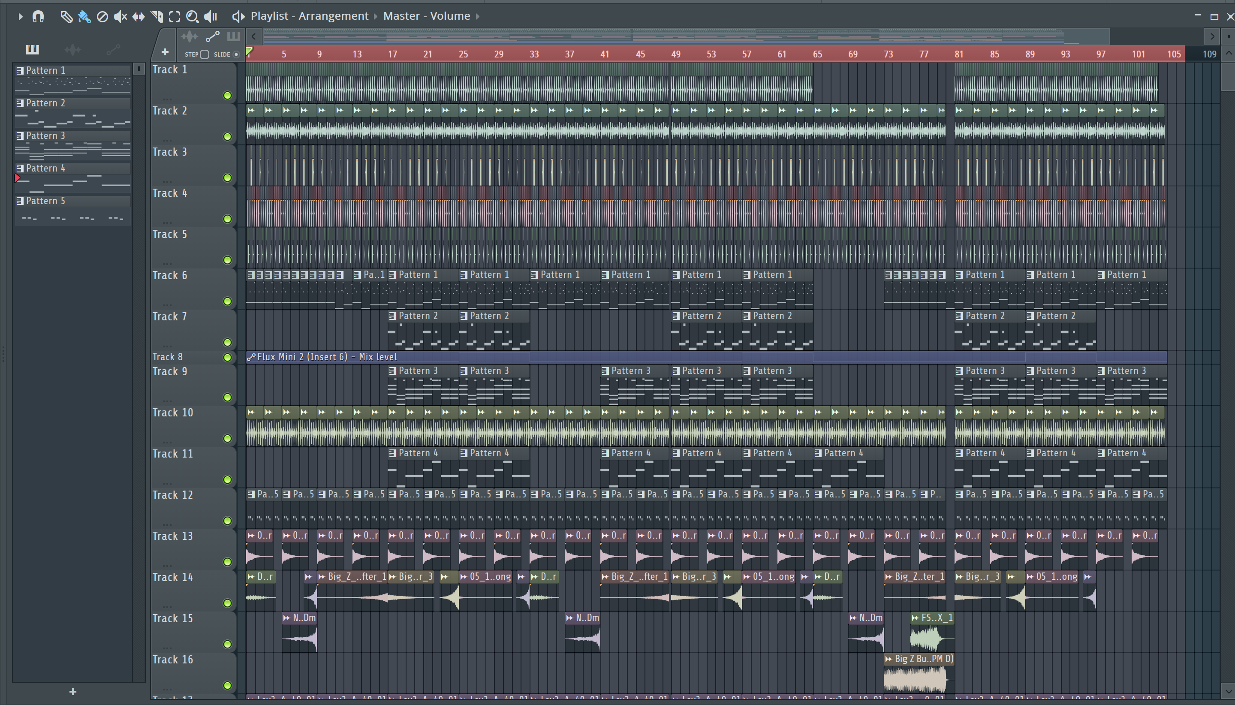Viewport: 1235px width, 705px height.
Task: Mute Track 3 with its green LED
Action: point(227,178)
